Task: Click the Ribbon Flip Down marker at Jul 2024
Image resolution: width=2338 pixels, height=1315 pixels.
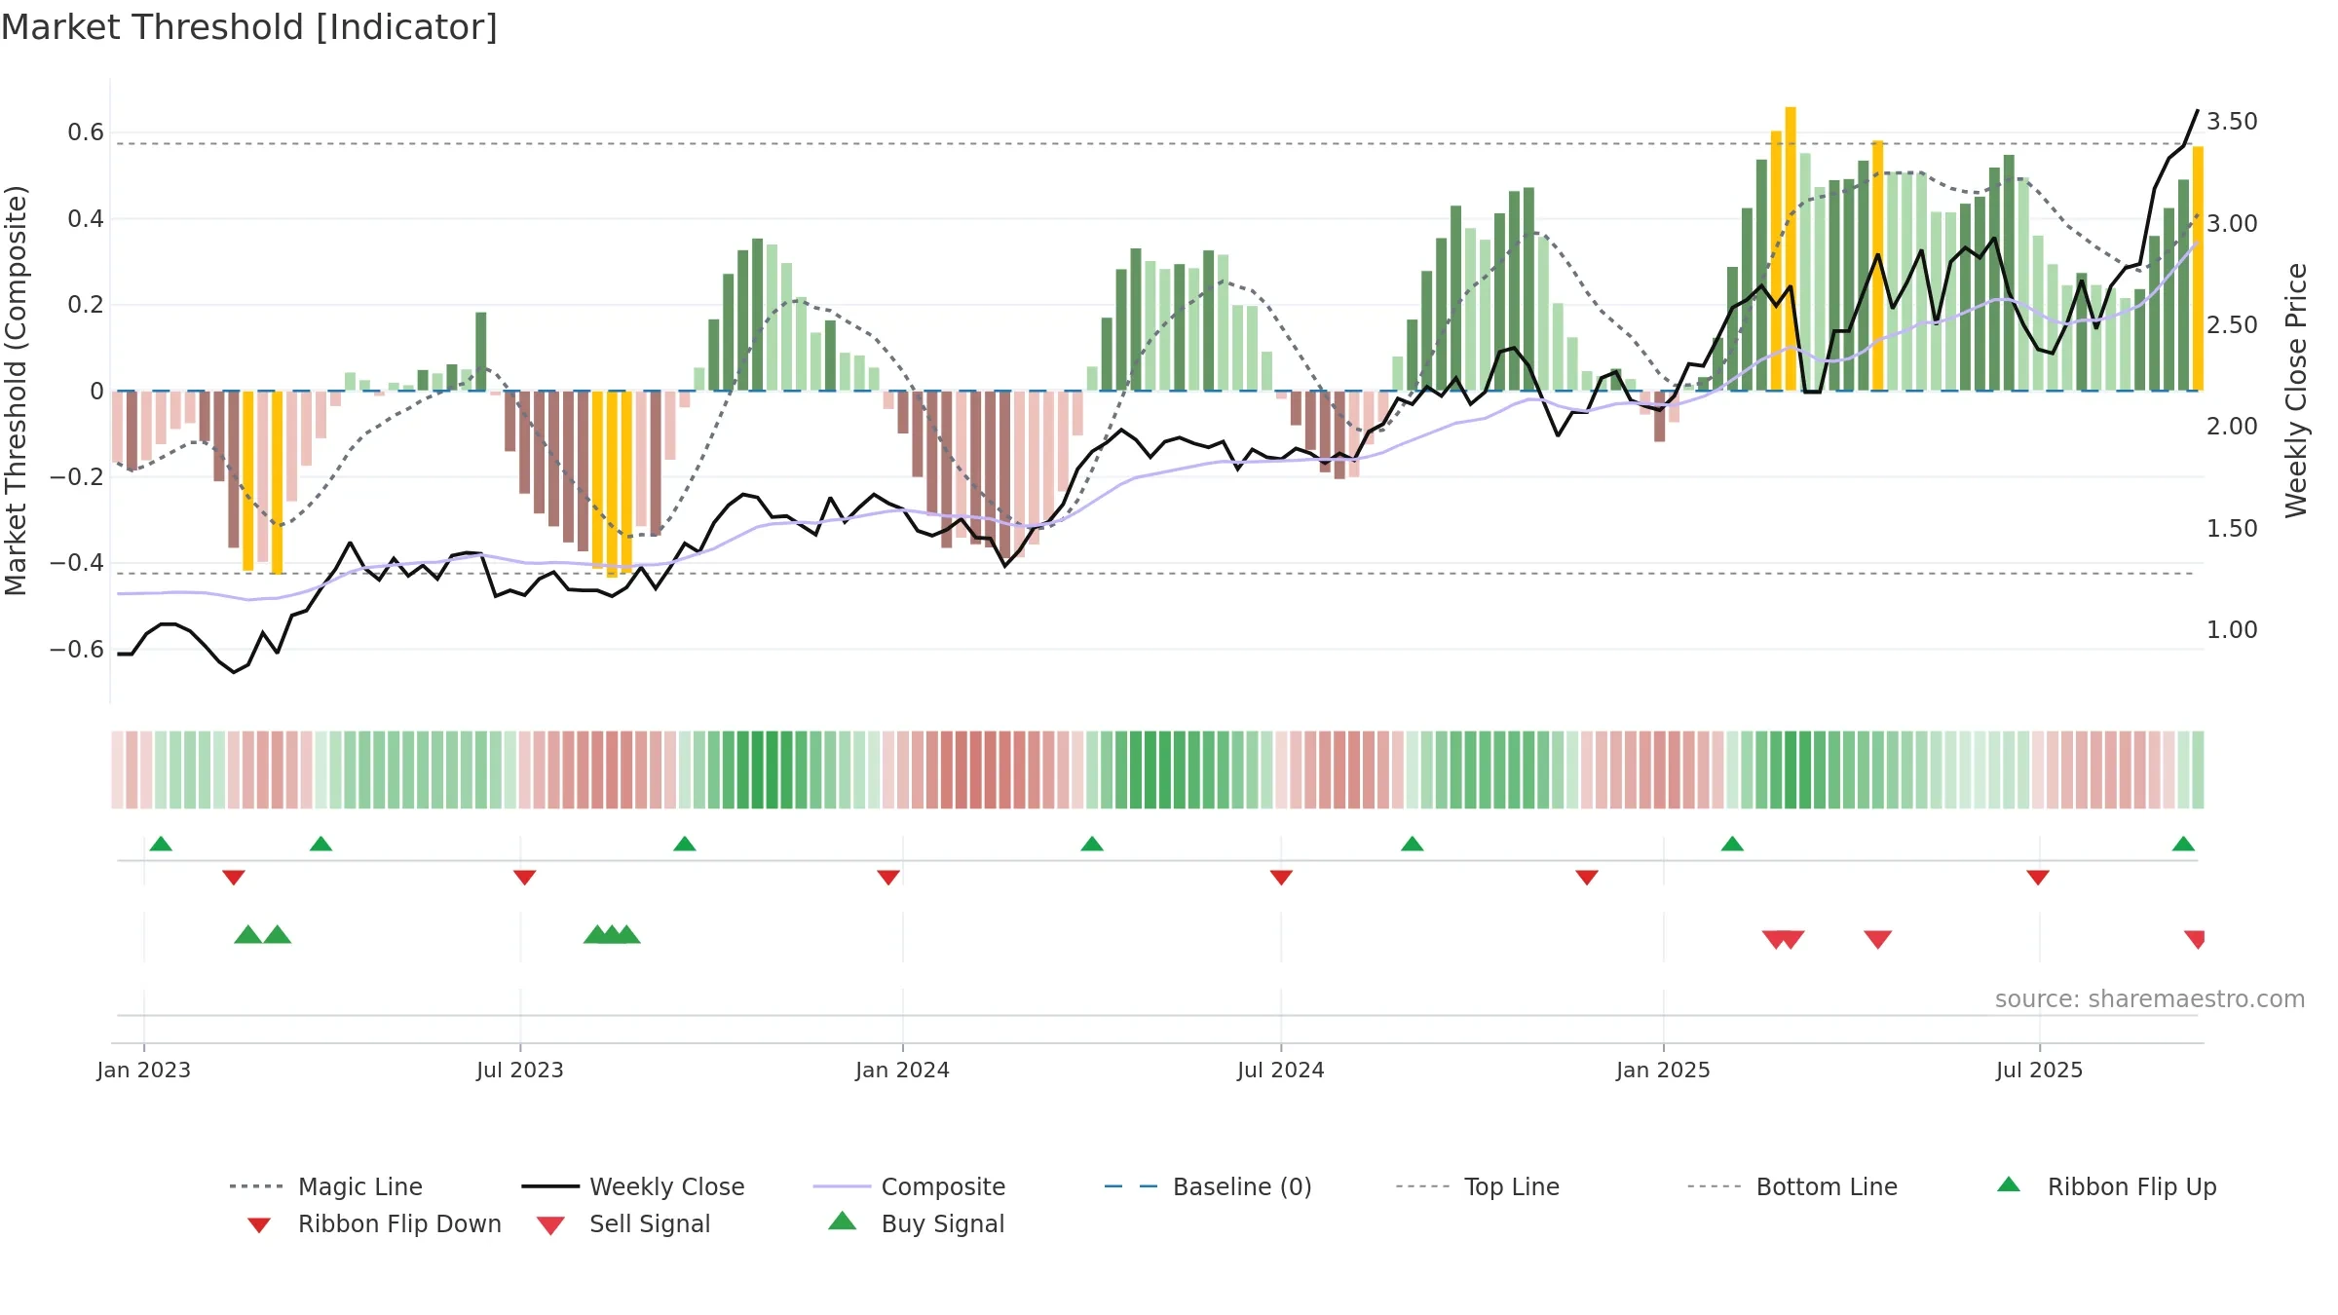Action: (1281, 878)
